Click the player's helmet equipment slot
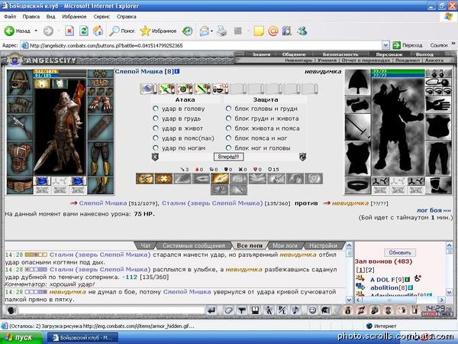 [20, 82]
